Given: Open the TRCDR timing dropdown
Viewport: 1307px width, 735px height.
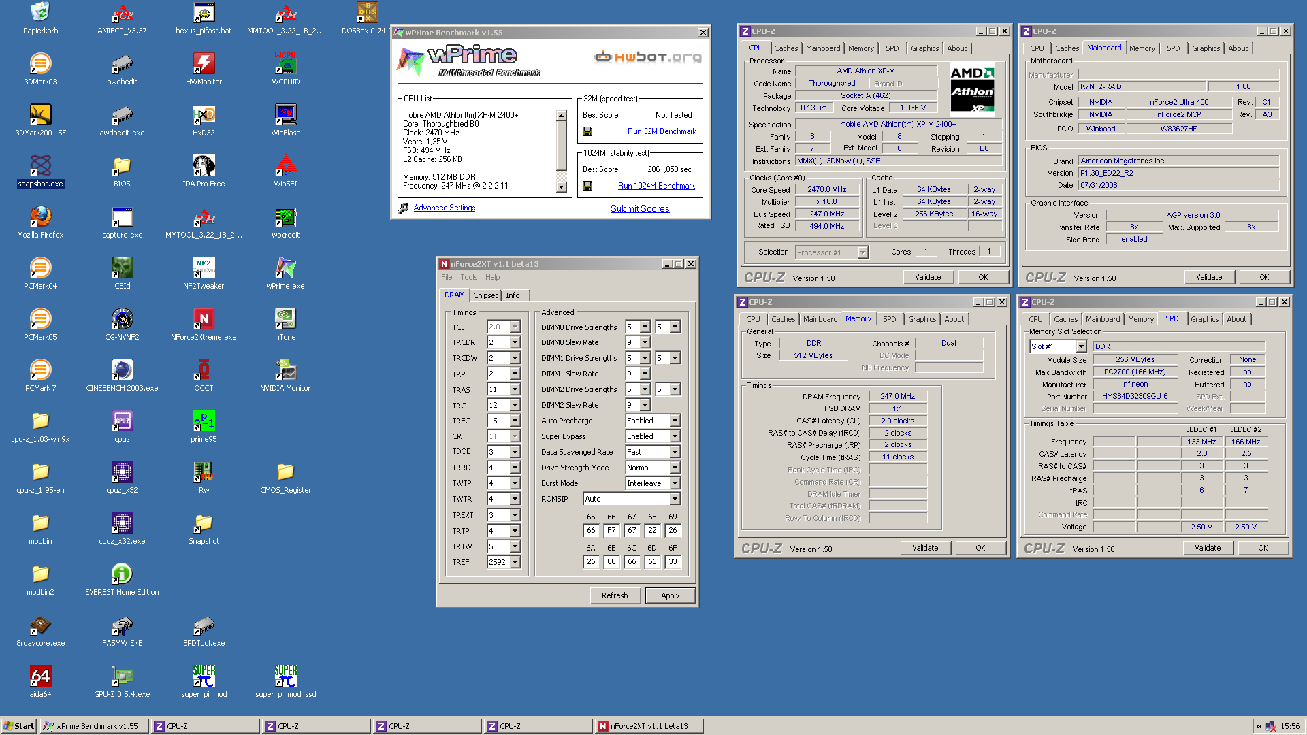Looking at the screenshot, I should 515,342.
